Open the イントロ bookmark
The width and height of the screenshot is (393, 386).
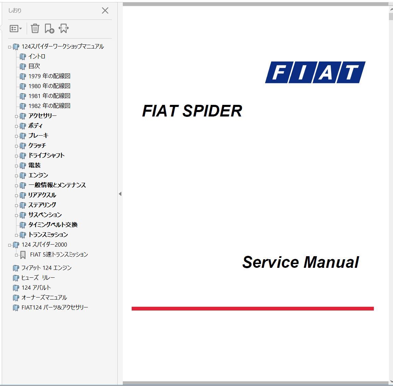[37, 56]
